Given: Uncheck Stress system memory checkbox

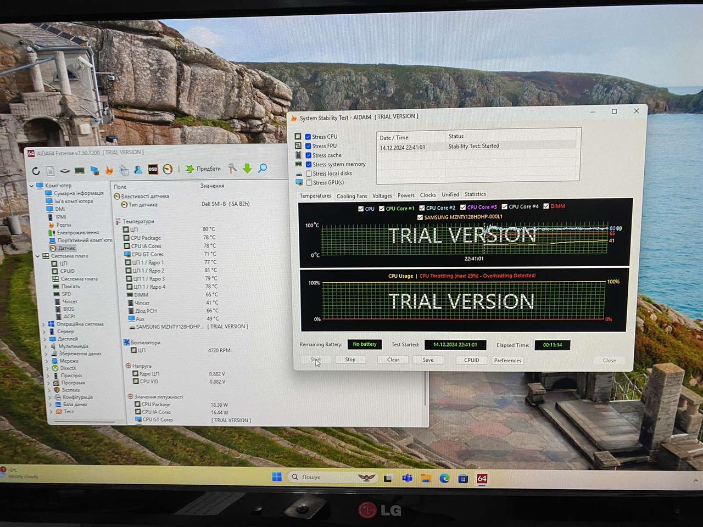Looking at the screenshot, I should click(x=309, y=165).
